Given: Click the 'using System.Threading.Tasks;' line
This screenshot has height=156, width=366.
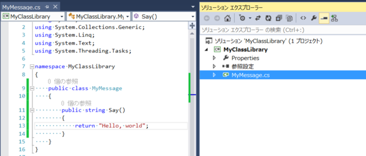Looking at the screenshot, I should (83, 51).
